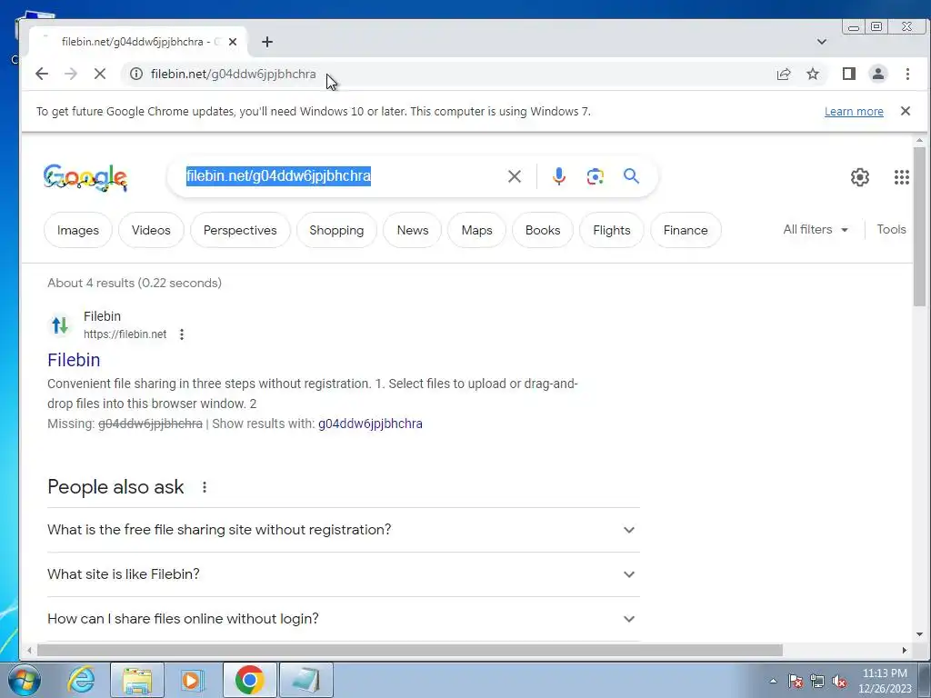Click the Filebin favicon in result
The image size is (931, 698).
coord(60,325)
